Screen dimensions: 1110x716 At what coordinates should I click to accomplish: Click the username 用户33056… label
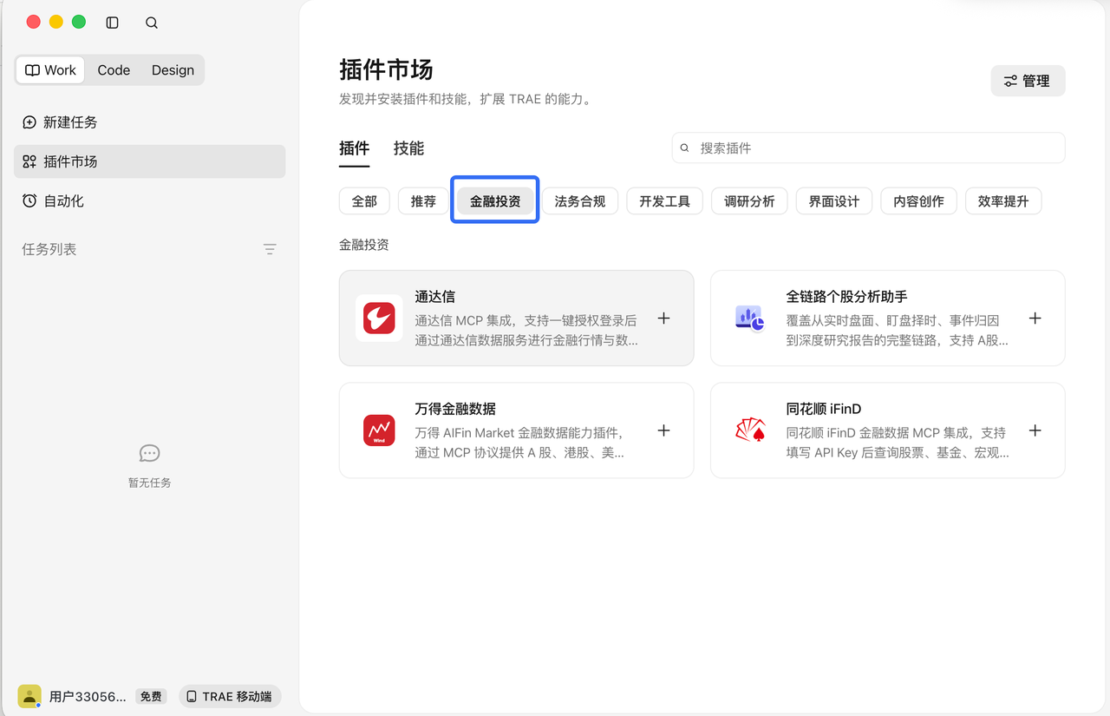click(88, 696)
